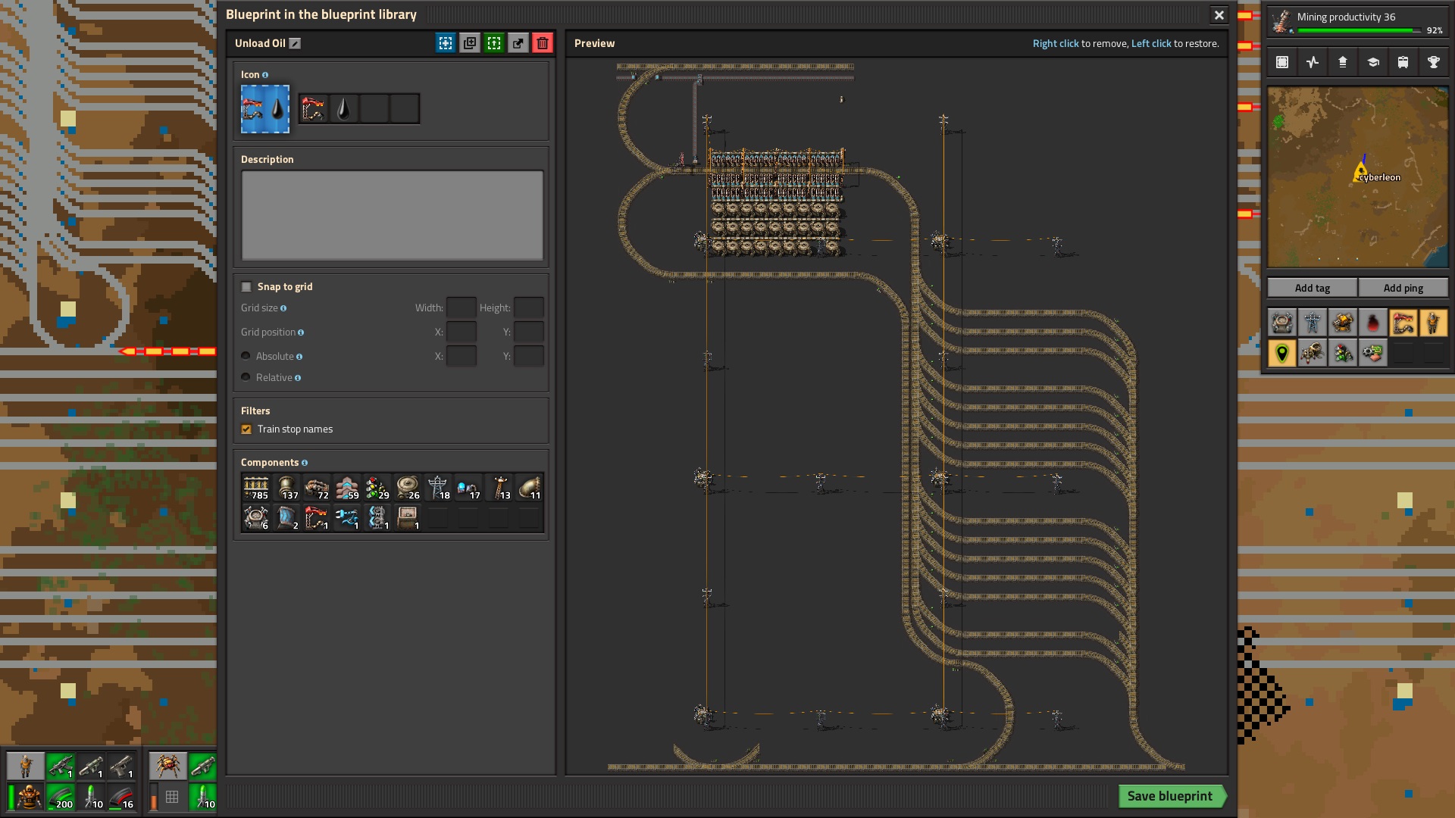1455x818 pixels.
Task: Select the Absolute radio option
Action: [x=246, y=356]
